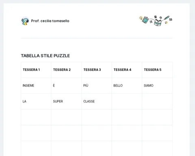The width and height of the screenshot is (195, 156).
Task: Click the open book illustration
Action: pyautogui.click(x=158, y=22)
